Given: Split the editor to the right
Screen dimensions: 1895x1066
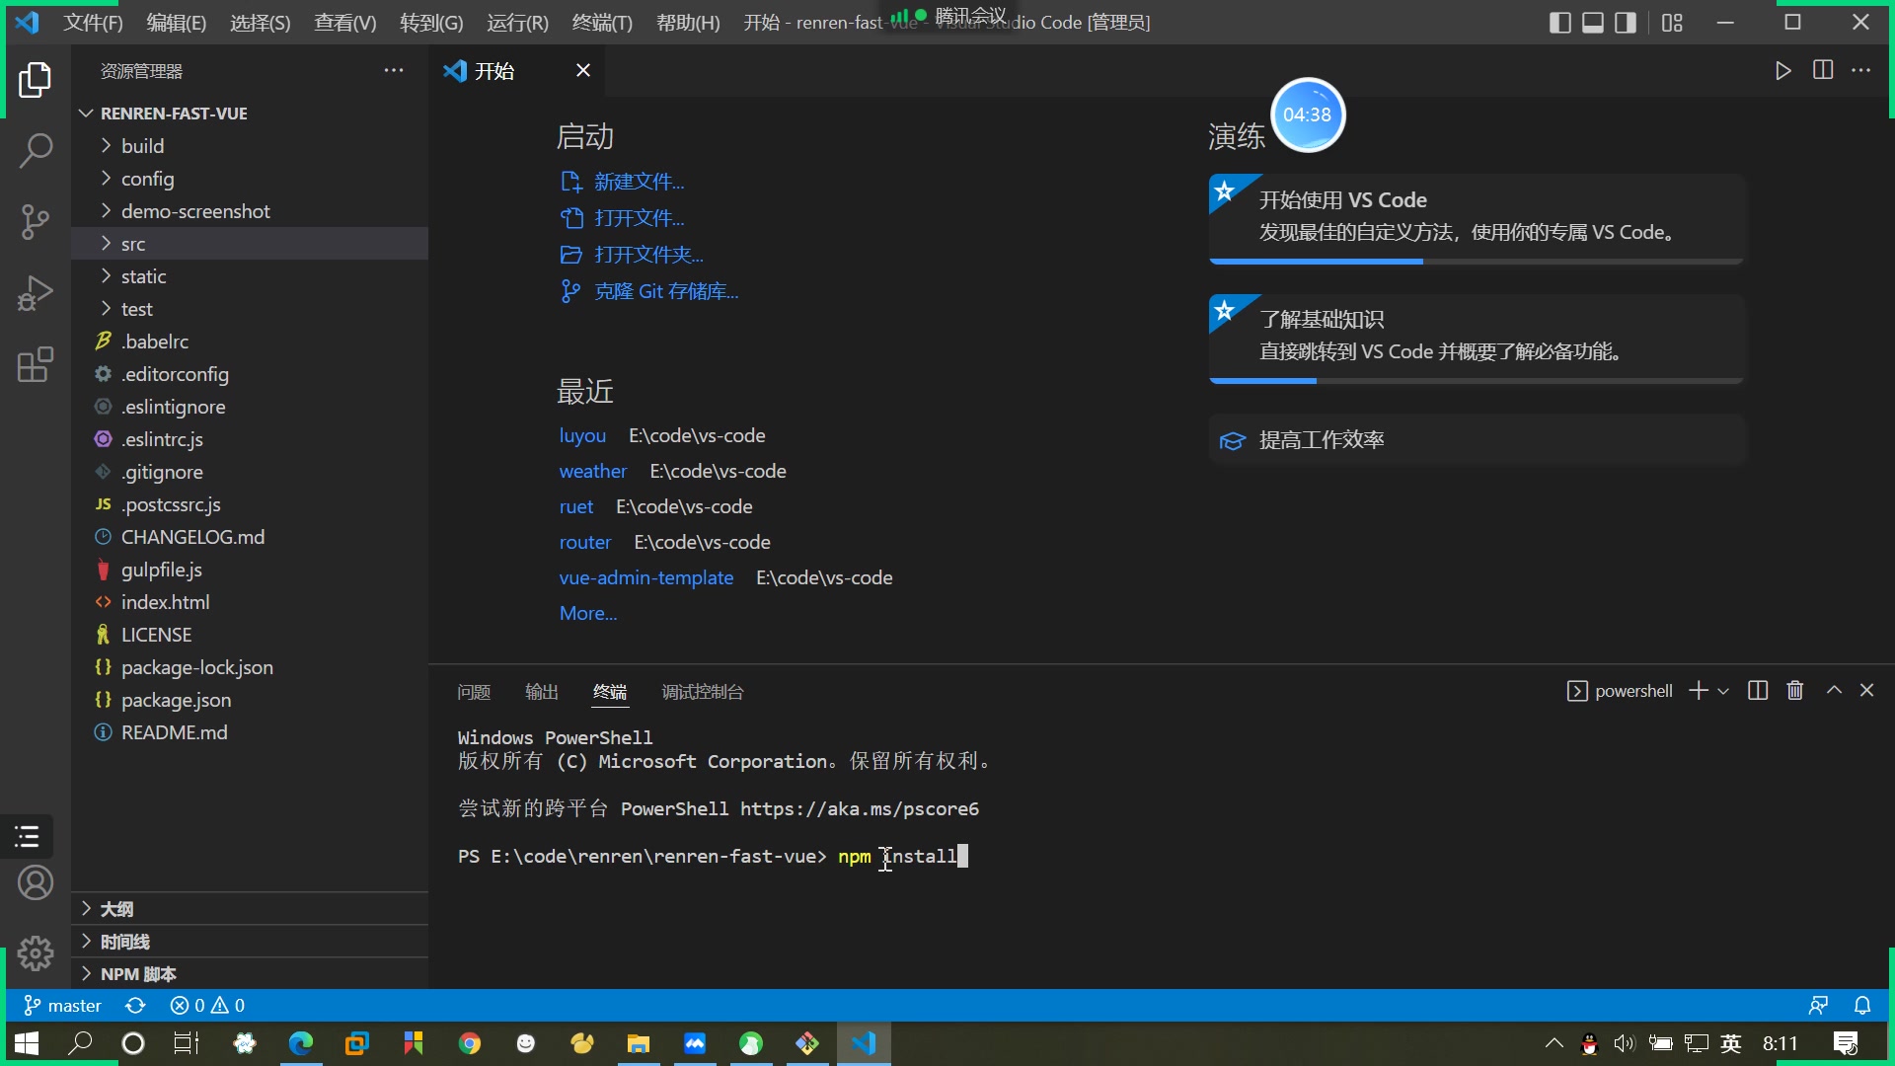Looking at the screenshot, I should 1823,70.
